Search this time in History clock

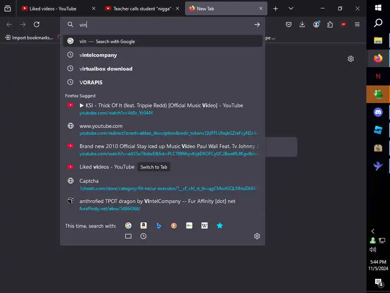(x=143, y=236)
